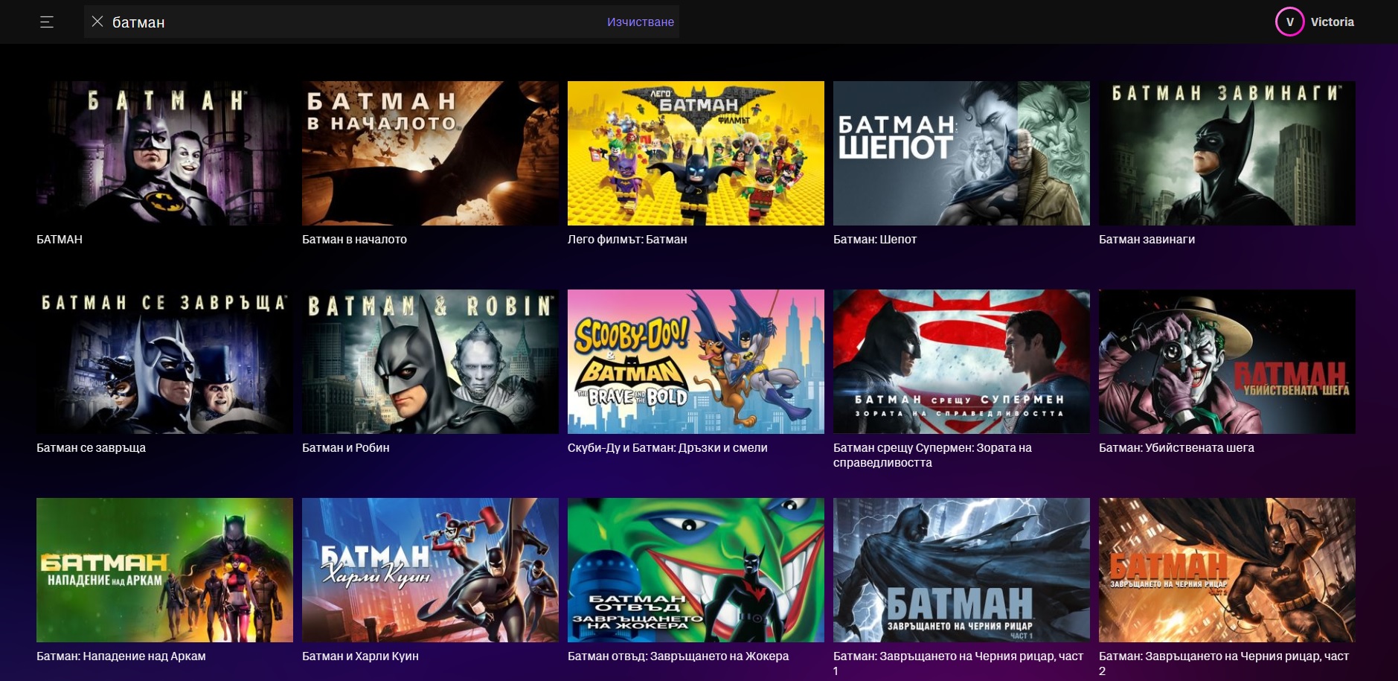Open Завръщането на Черния рицар част 2 poster
Image resolution: width=1398 pixels, height=681 pixels.
(x=1227, y=570)
